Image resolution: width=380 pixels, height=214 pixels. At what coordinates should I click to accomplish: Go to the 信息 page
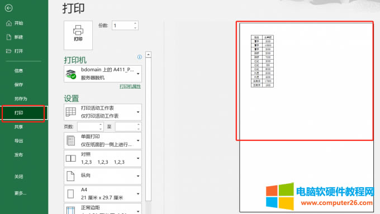click(18, 71)
